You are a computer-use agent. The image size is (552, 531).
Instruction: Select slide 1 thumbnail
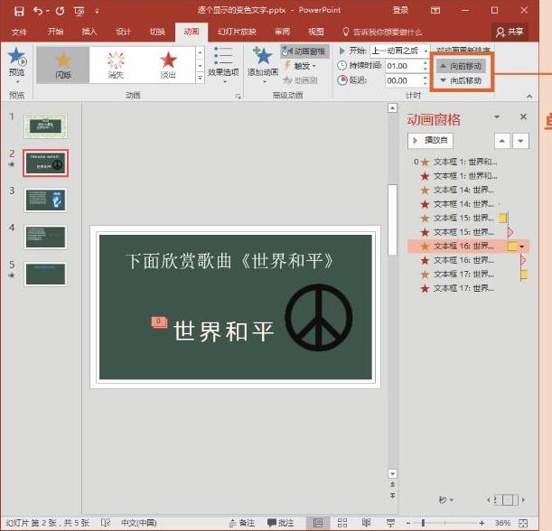(x=45, y=126)
